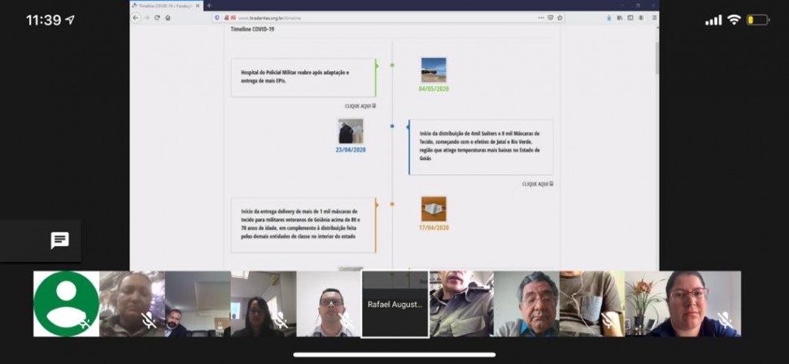Click CLIQUE AQUI under Hospital card
789x364 pixels.
(x=360, y=106)
